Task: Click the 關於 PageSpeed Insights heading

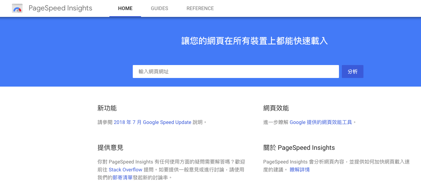Action: pos(299,148)
